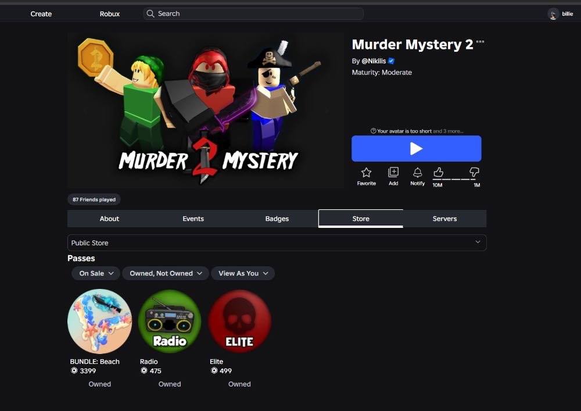Expand the Public Store dropdown

click(277, 243)
